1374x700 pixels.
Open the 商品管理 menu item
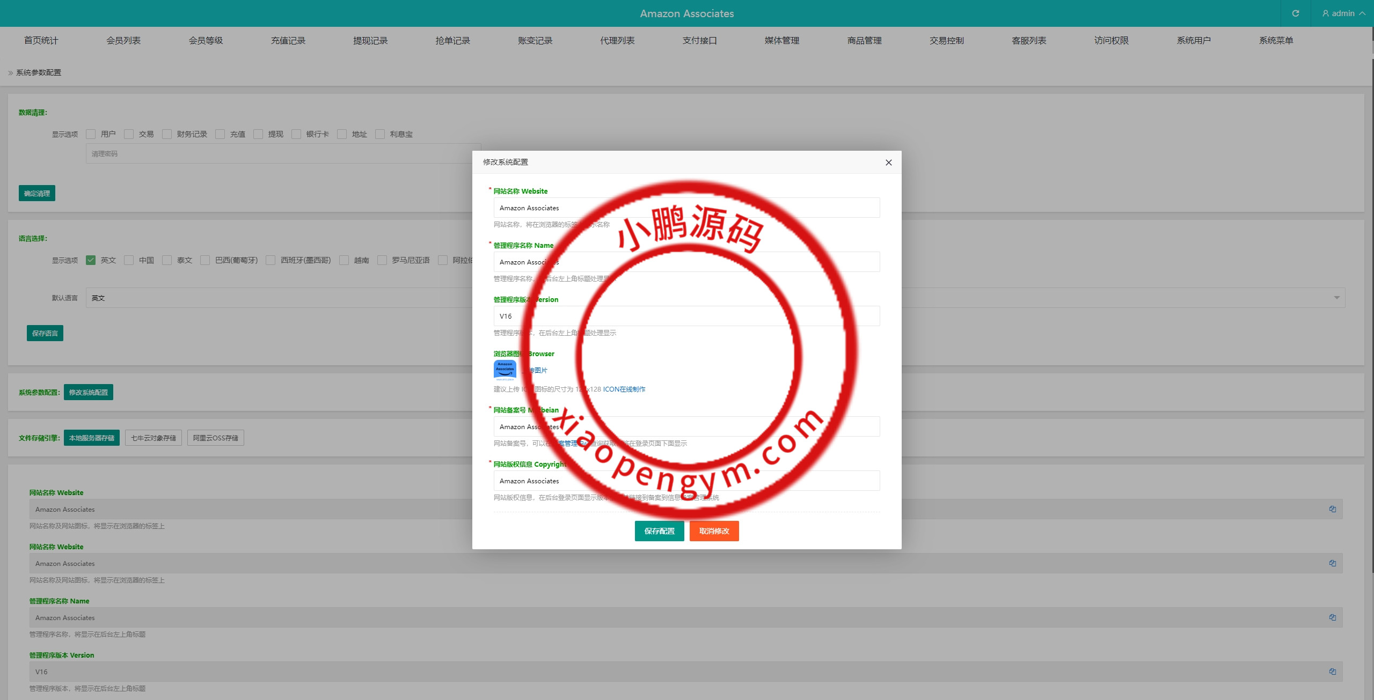tap(864, 40)
